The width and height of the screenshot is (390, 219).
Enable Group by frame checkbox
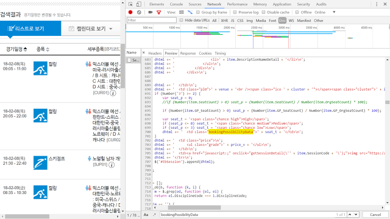198,12
